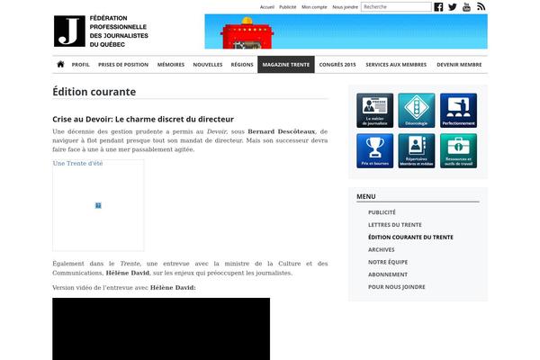
Task: Open 'Pour nous joindre' sidebar link
Action: [397, 286]
